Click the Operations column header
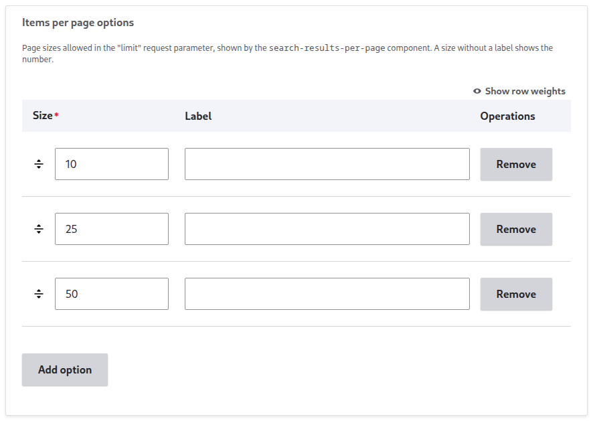 [507, 116]
